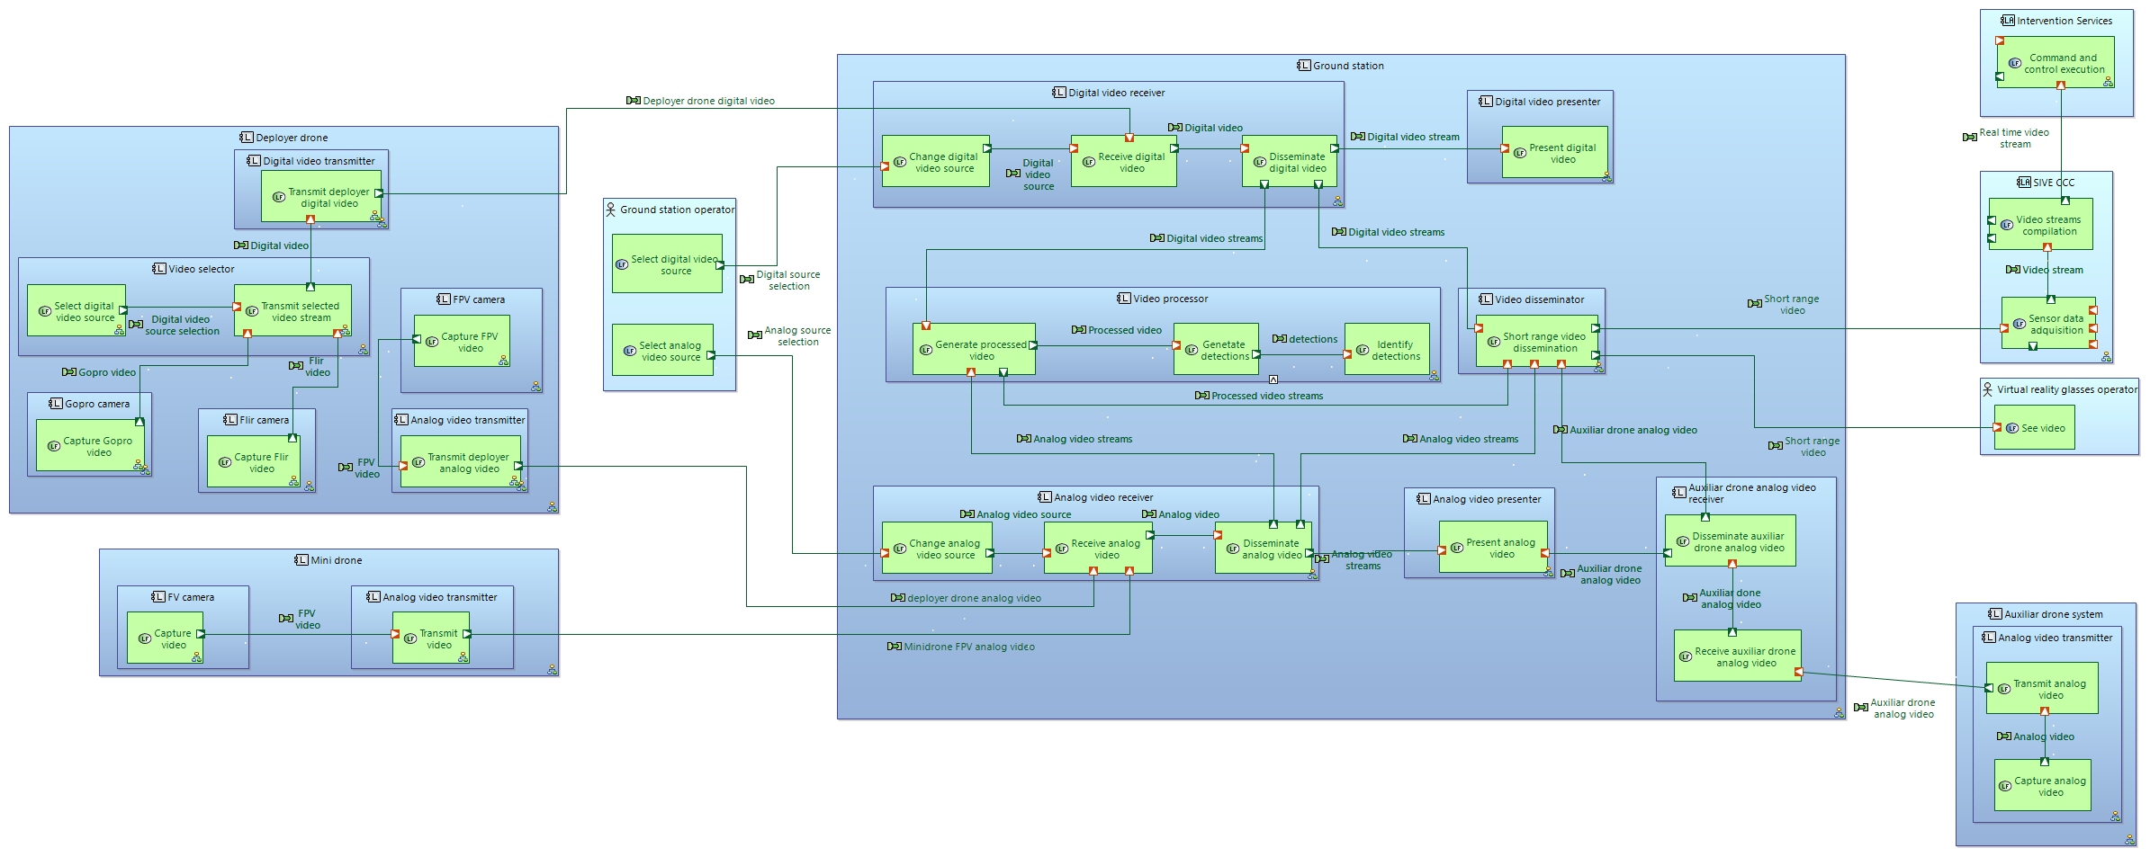
Task: Click the component icon next to Video selector
Action: pyautogui.click(x=159, y=269)
